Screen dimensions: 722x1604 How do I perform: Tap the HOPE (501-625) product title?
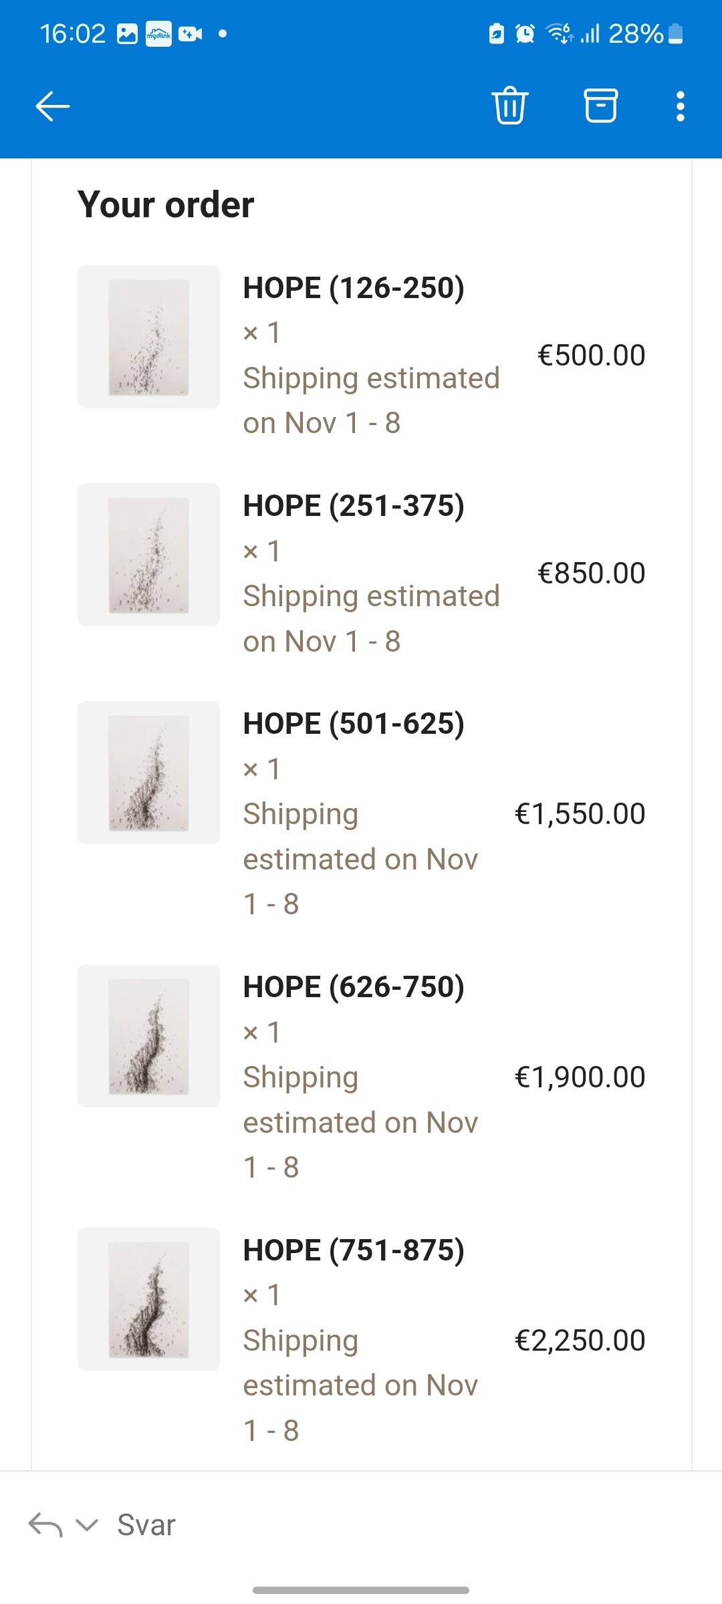[x=354, y=724]
